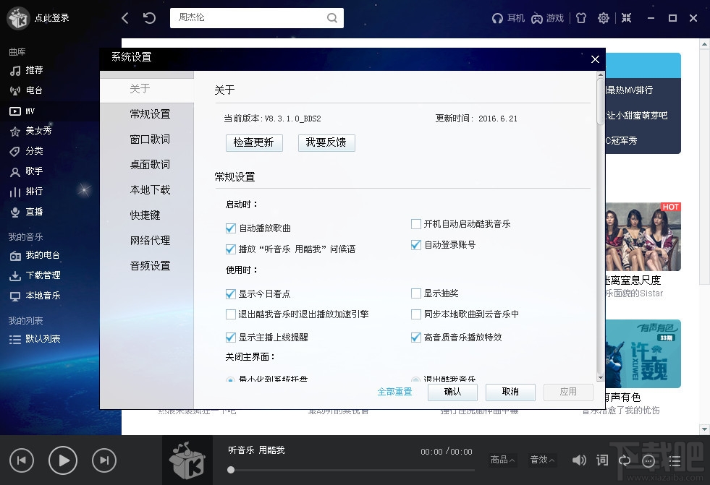
Task: Select the 窗口歌词 settings tab
Action: coord(150,140)
